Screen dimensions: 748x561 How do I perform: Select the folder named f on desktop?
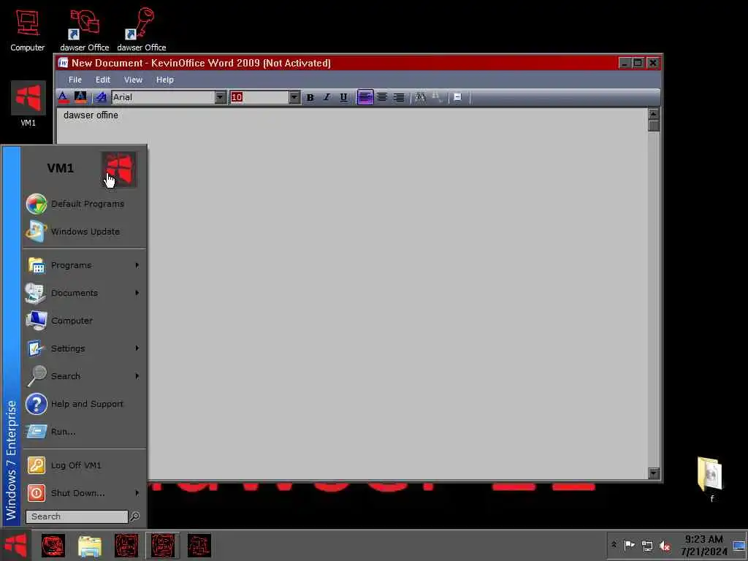tap(710, 479)
